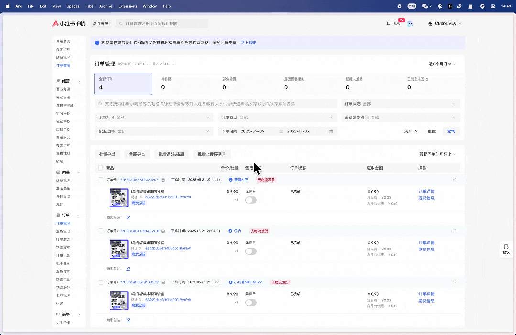Toggle the 售后 switch on the first order
Viewport: 516px width, 335px height.
tap(251, 200)
